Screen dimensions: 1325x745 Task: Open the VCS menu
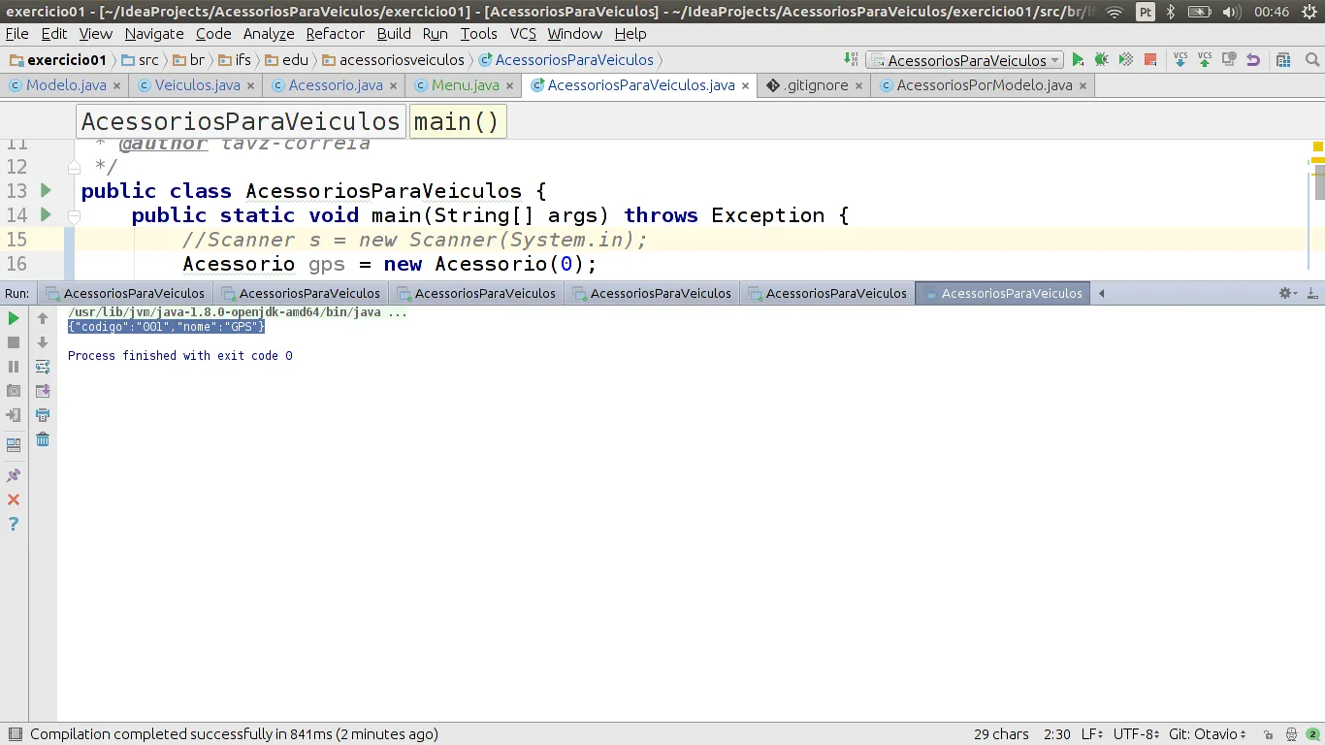coord(523,33)
